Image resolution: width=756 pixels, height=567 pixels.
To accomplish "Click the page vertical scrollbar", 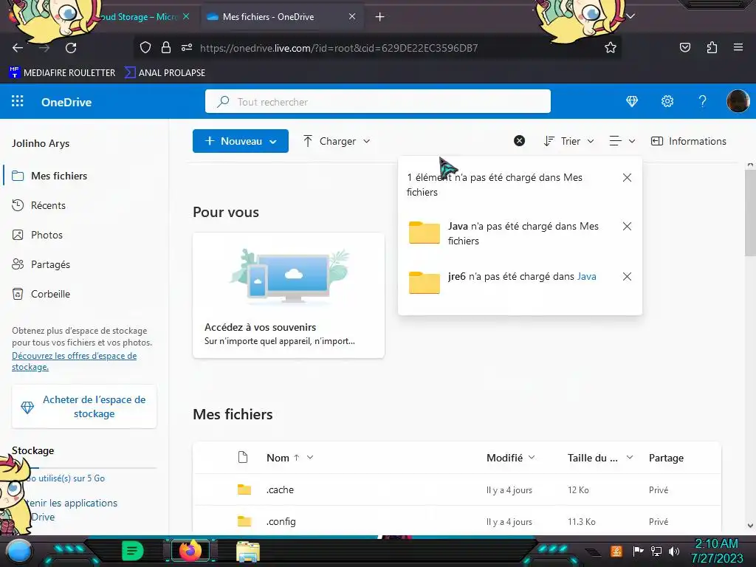I will point(750,212).
